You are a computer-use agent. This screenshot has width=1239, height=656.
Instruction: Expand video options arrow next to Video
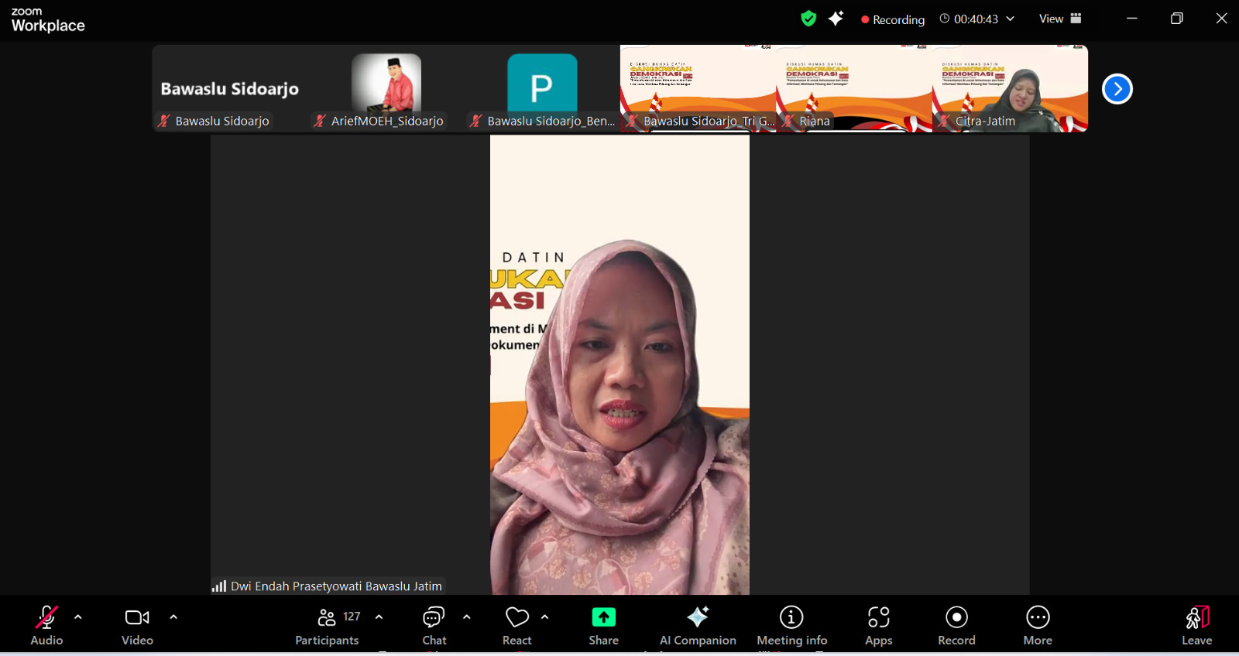pyautogui.click(x=173, y=617)
